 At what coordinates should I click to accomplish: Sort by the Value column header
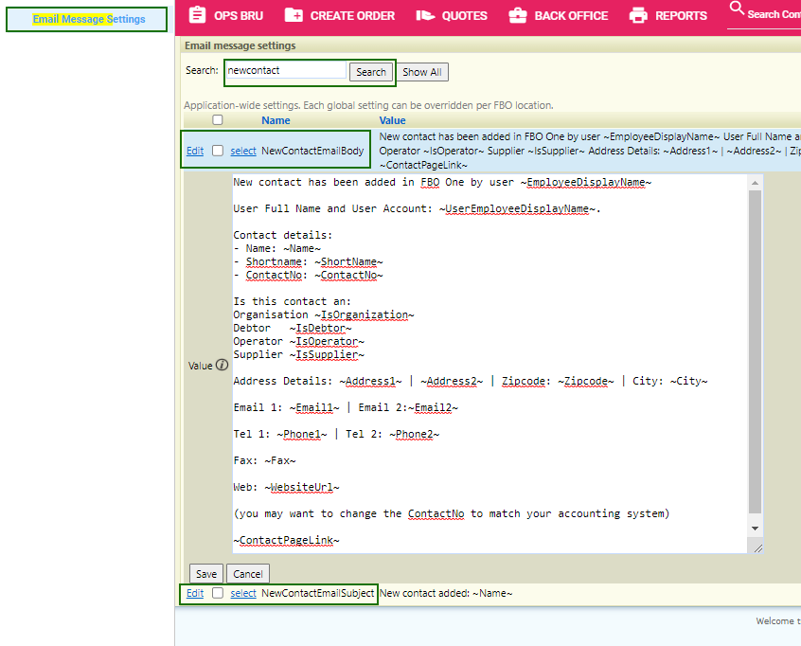point(392,120)
